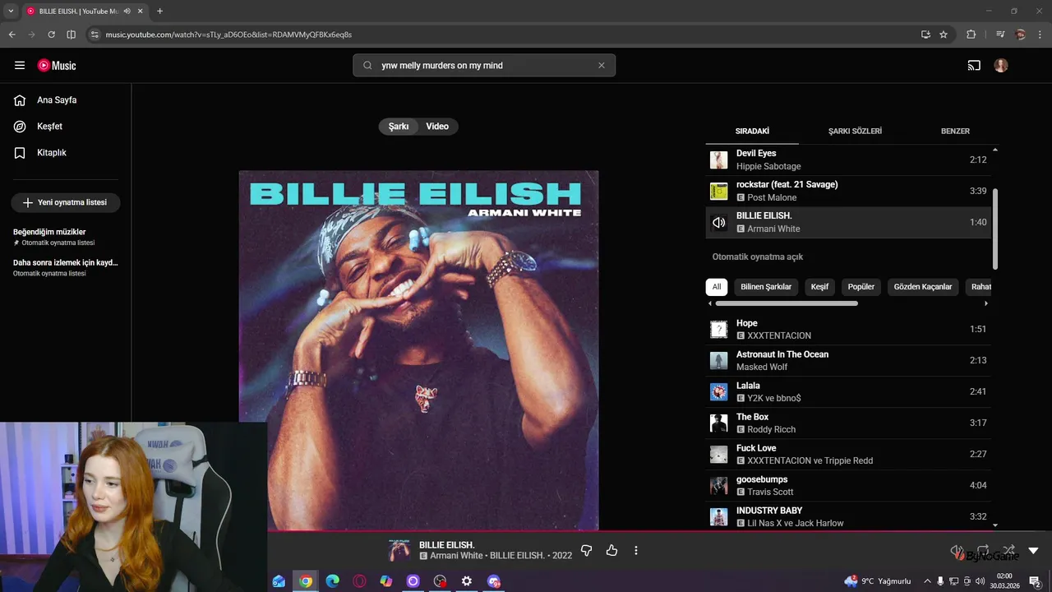Clear the search box text
Image resolution: width=1052 pixels, height=592 pixels.
point(601,66)
